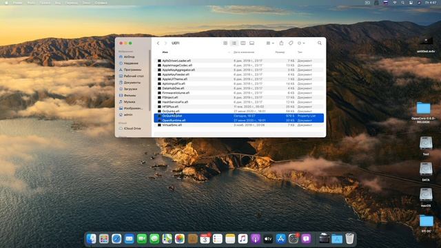Sort by the Размер column header
441x248 pixels.
[280, 52]
